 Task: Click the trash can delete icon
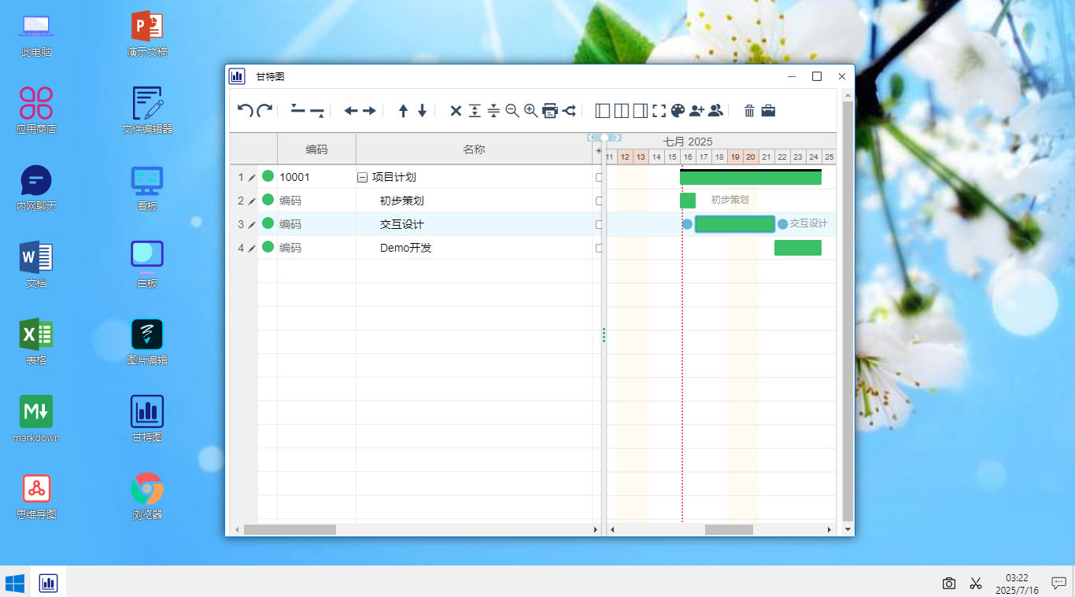click(x=749, y=111)
